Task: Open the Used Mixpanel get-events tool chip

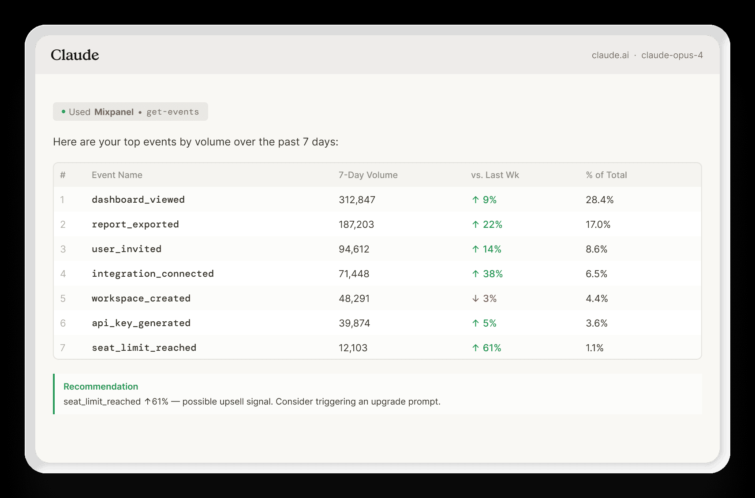Action: point(131,111)
